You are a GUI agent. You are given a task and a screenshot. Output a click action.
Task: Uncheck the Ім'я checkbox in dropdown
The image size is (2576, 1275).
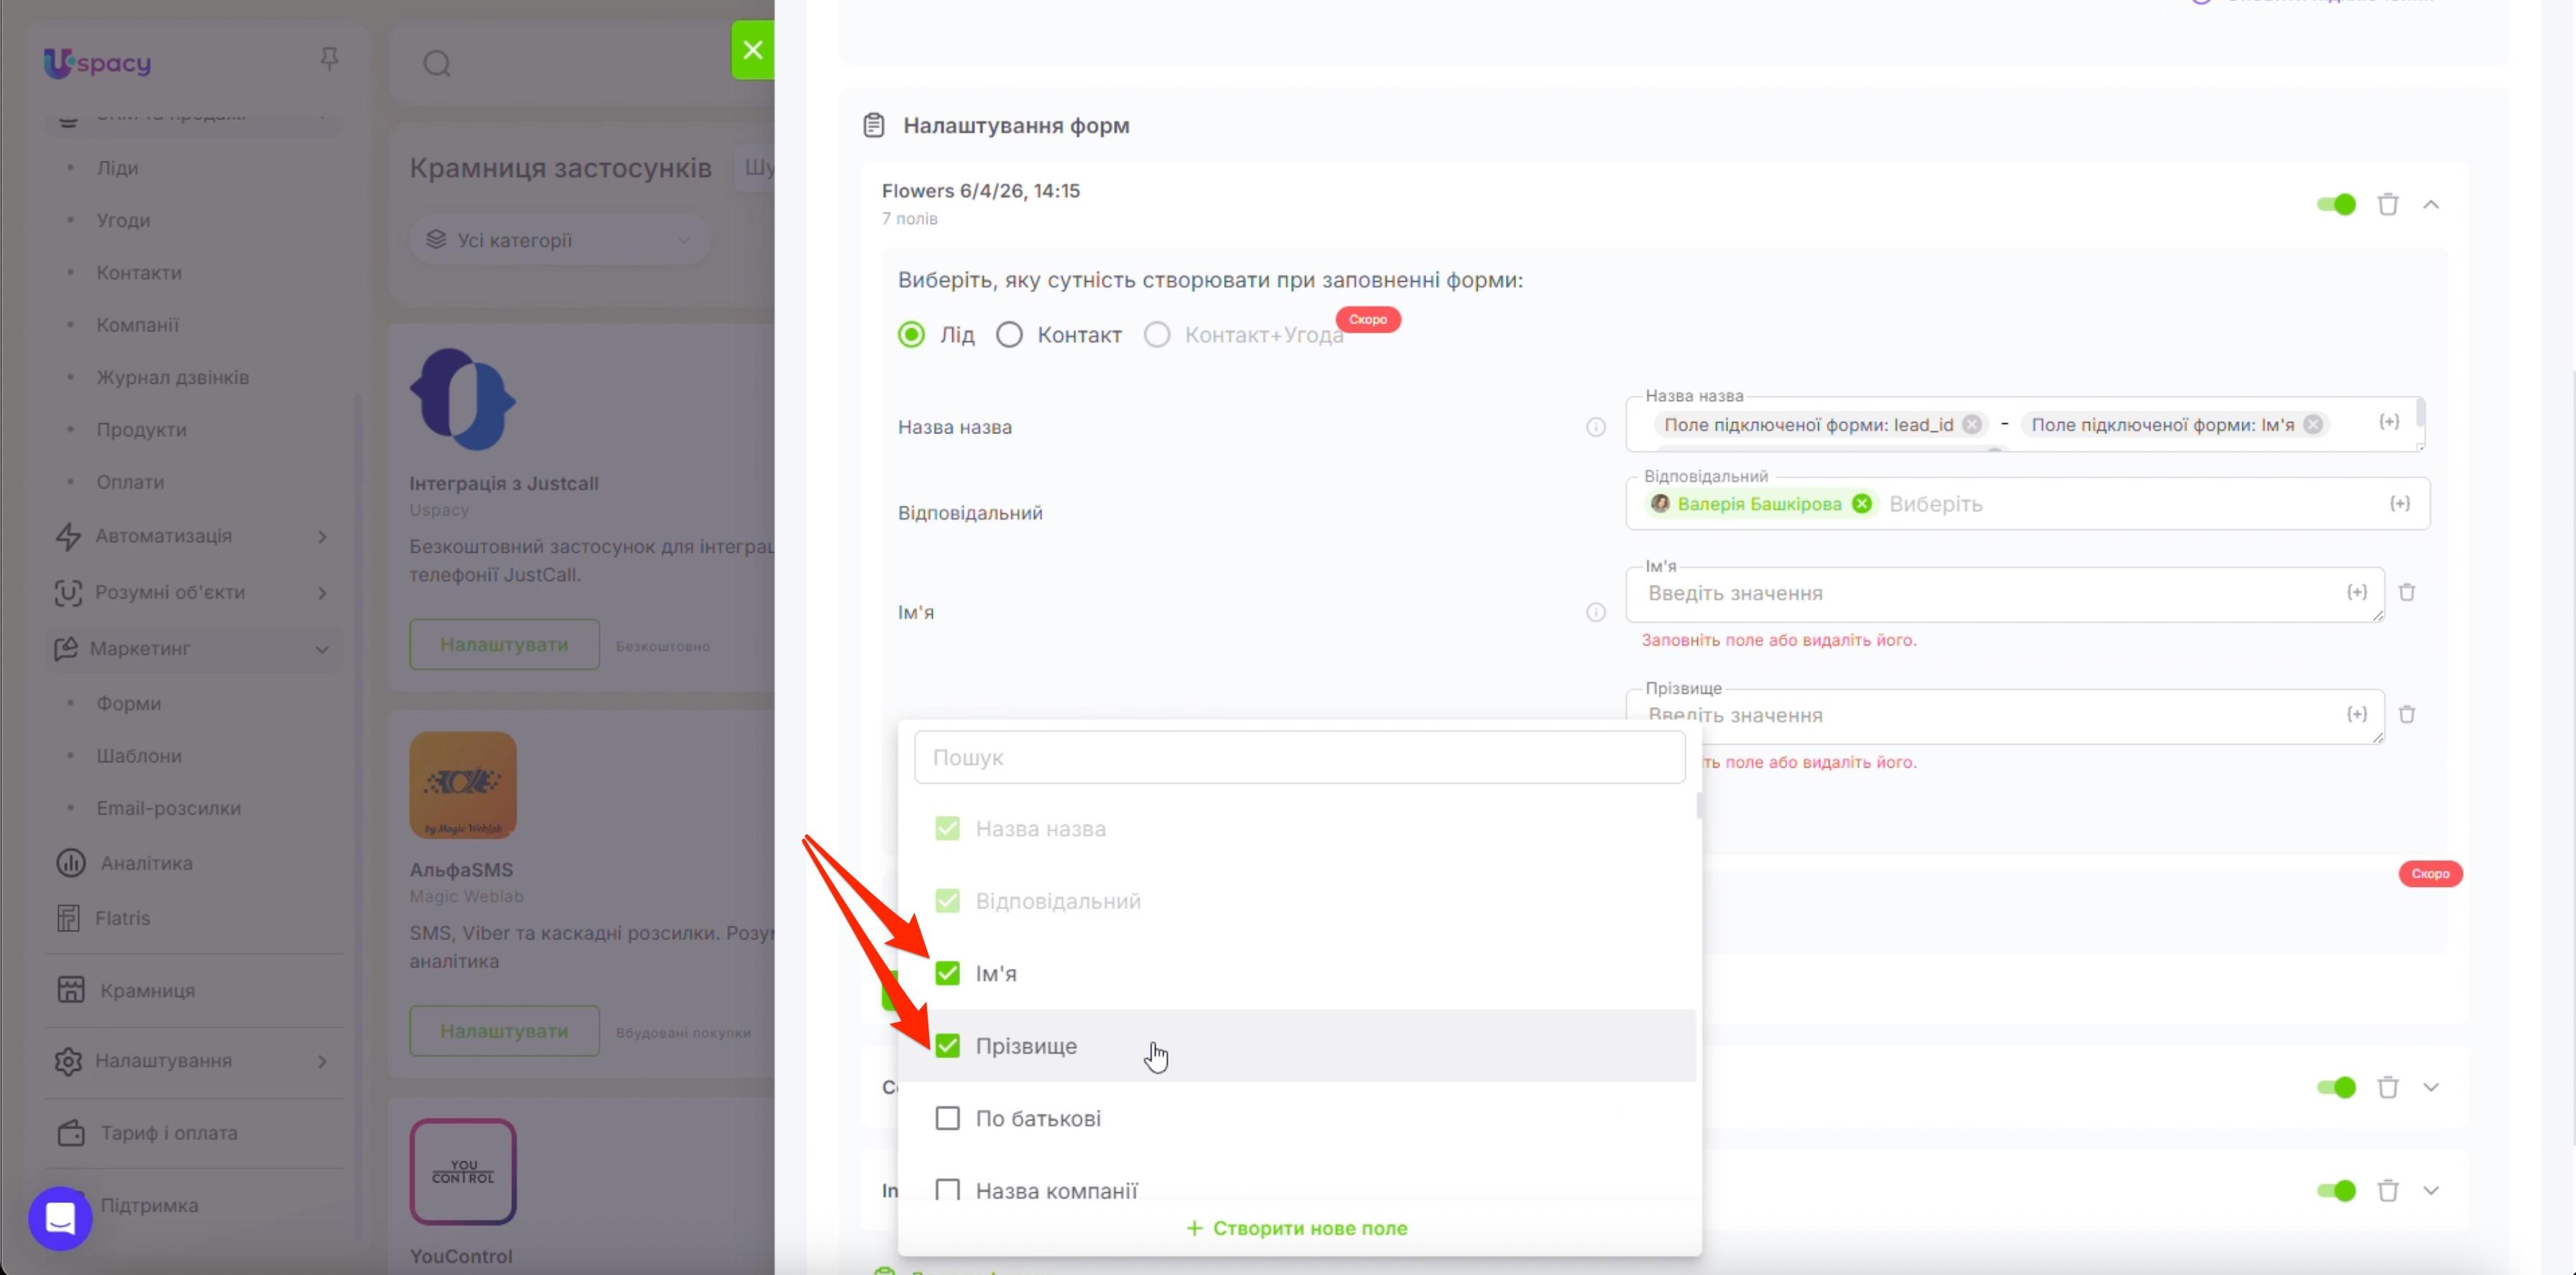coord(947,973)
